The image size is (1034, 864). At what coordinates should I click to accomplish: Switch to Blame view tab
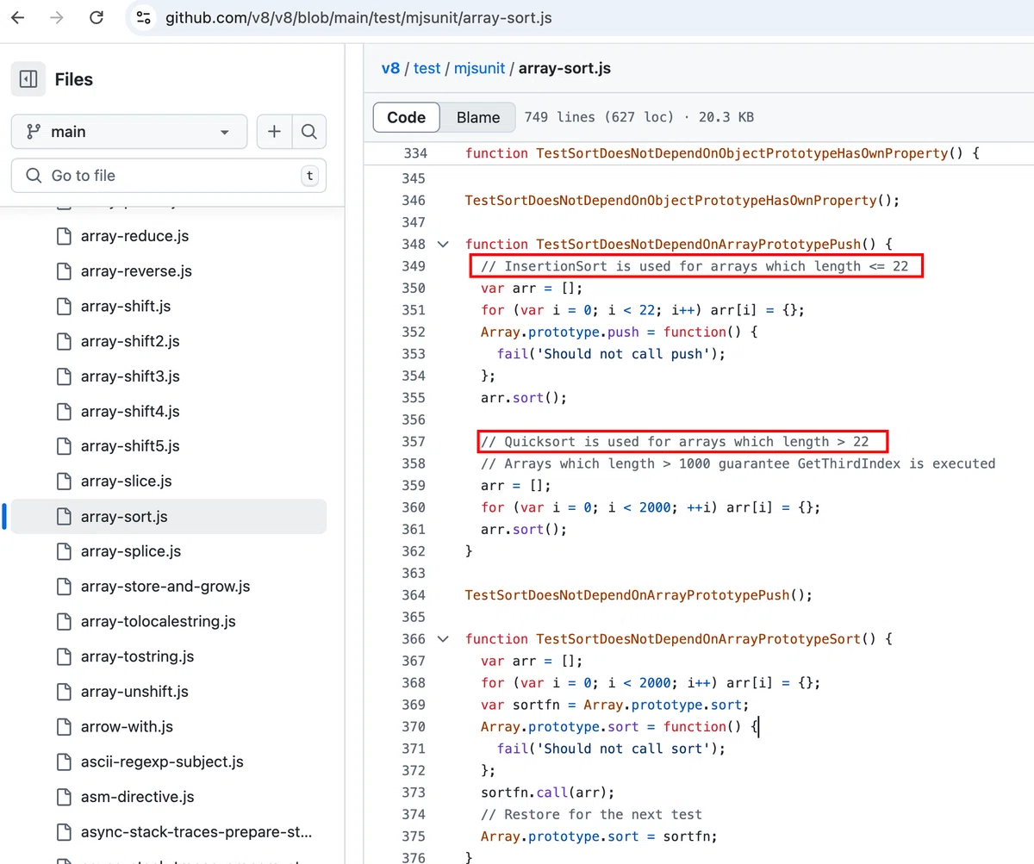tap(478, 117)
